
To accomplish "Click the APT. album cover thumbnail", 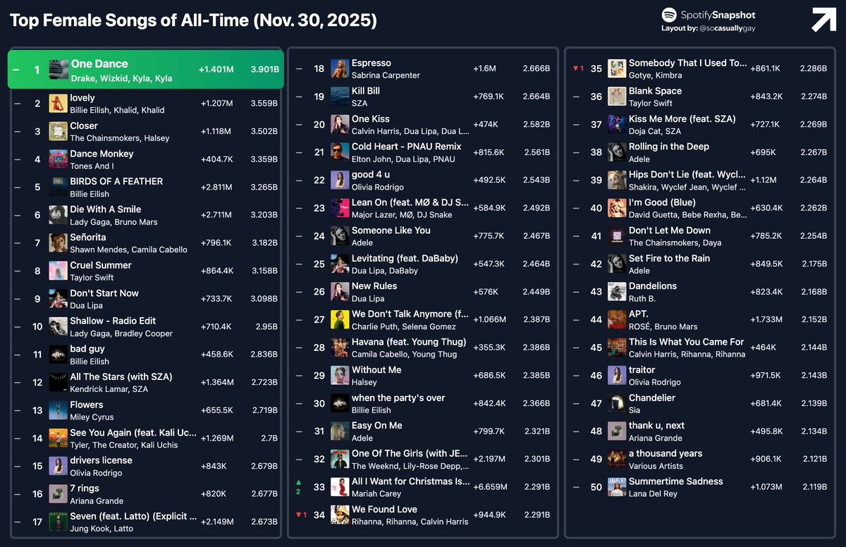I will [x=617, y=319].
